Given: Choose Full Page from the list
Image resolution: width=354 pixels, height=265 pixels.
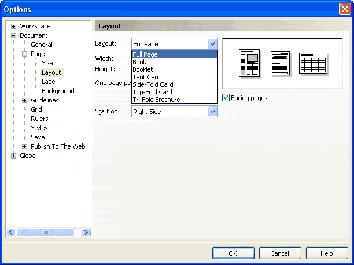Looking at the screenshot, I should [x=175, y=54].
